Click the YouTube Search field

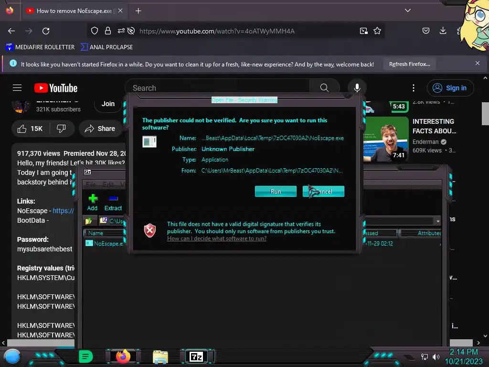pyautogui.click(x=217, y=88)
